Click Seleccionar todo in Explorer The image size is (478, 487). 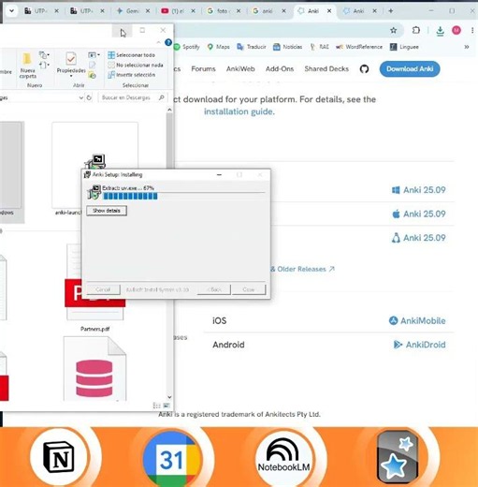(x=132, y=55)
